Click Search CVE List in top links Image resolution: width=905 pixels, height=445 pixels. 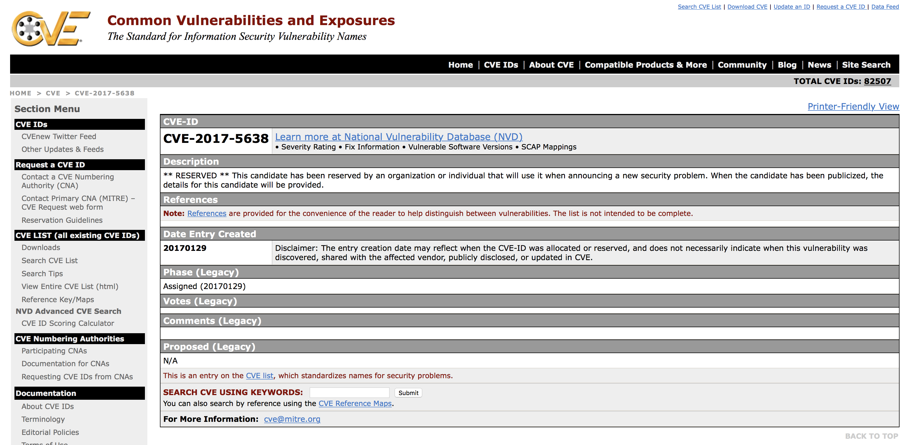point(699,7)
